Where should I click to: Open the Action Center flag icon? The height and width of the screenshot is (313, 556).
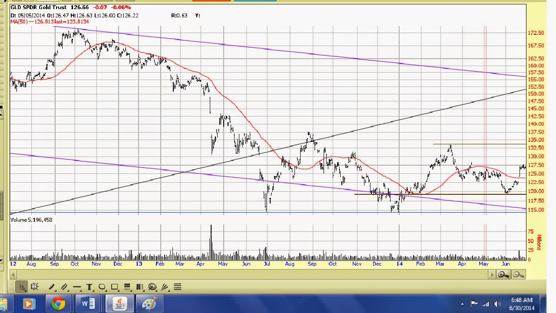pos(474,304)
